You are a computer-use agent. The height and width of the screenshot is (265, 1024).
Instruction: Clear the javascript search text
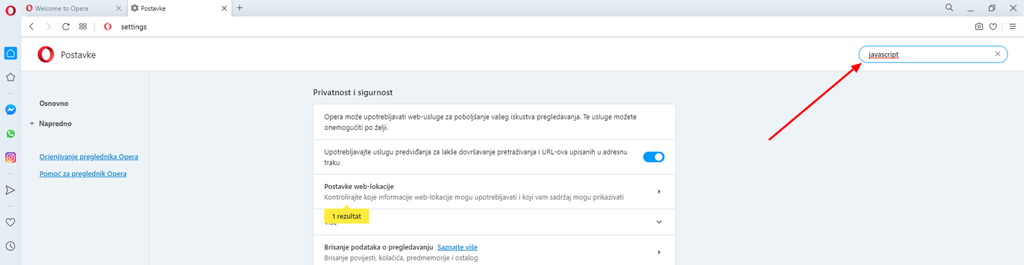pos(997,54)
